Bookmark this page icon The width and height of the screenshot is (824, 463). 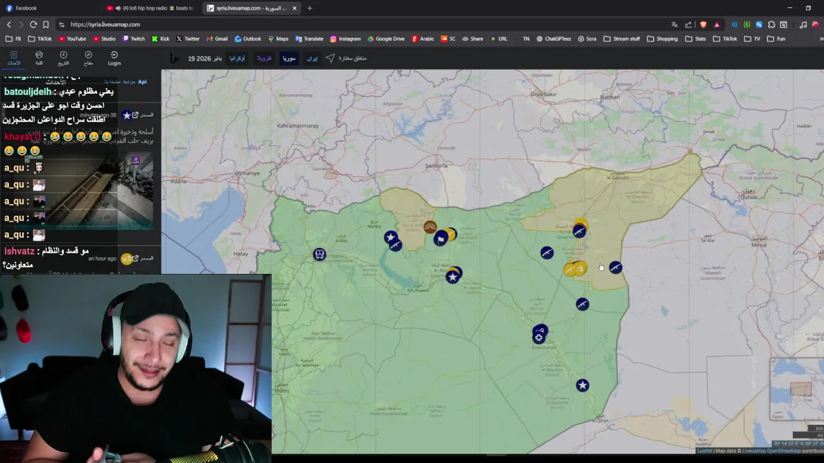[46, 24]
